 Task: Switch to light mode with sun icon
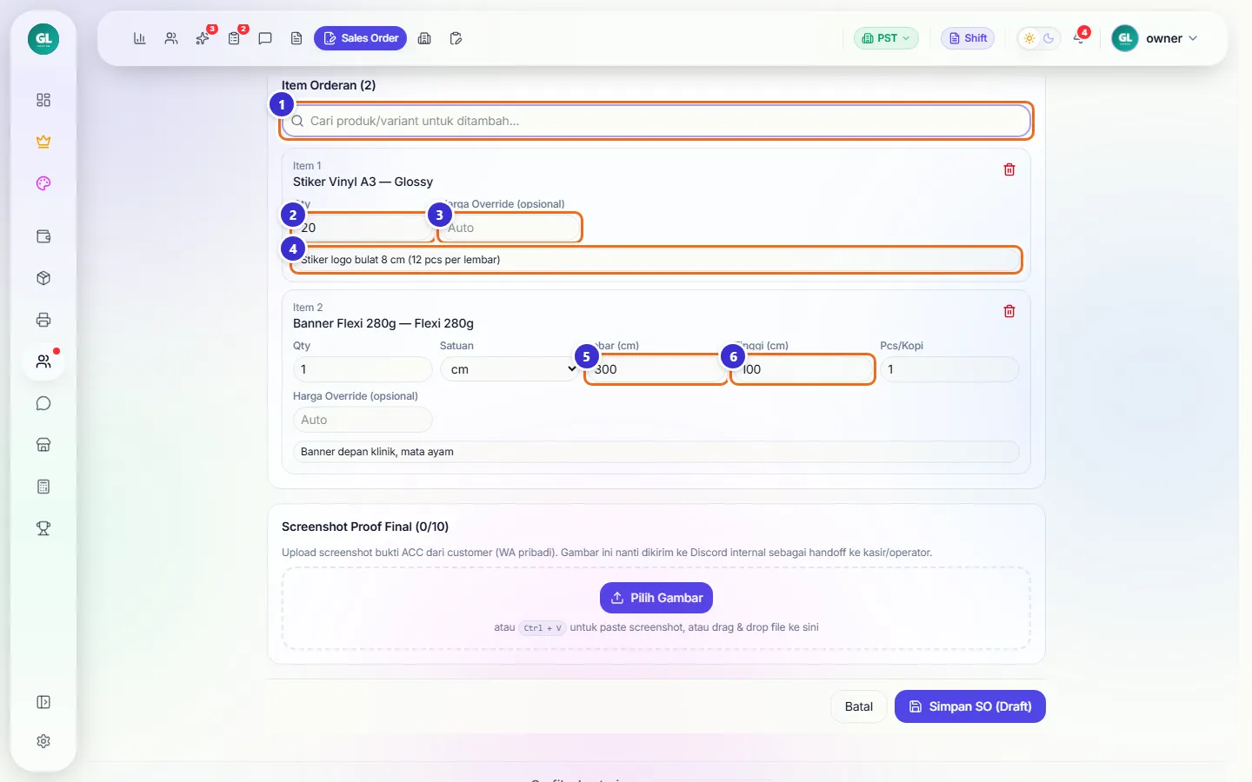1029,38
